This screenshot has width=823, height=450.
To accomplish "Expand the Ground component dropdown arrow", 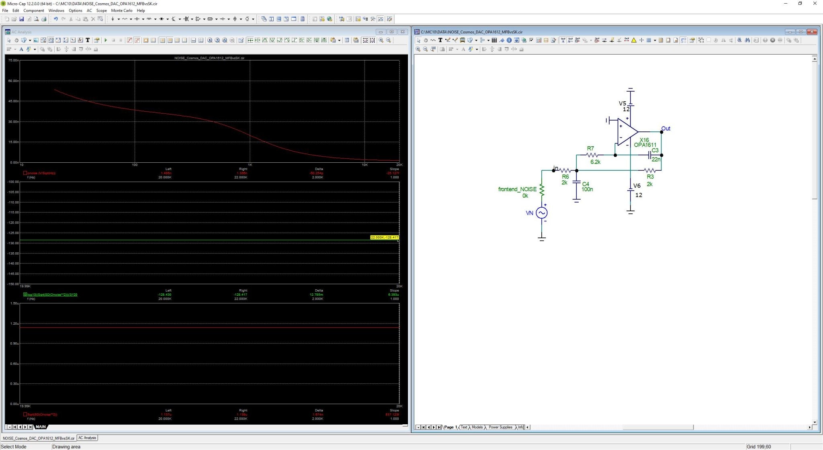I will click(119, 19).
